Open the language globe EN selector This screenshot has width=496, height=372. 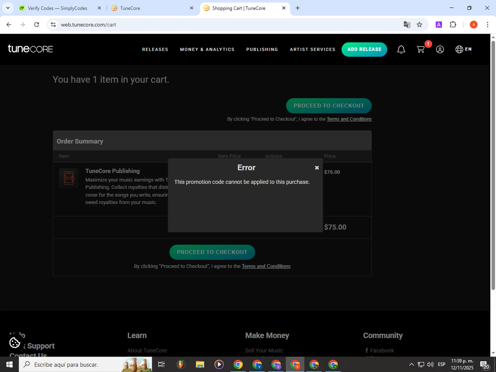click(x=464, y=49)
